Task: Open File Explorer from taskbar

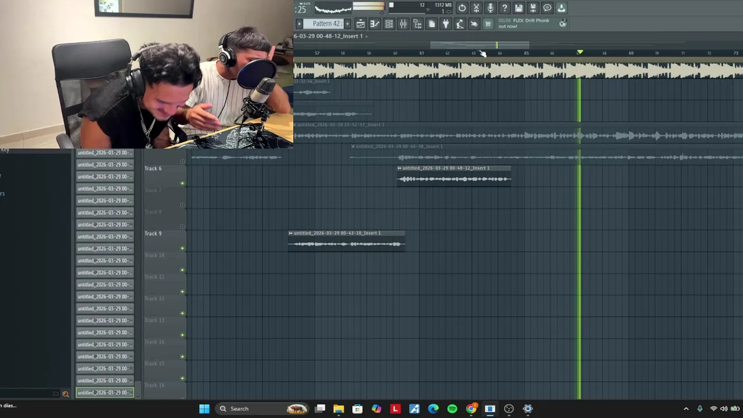Action: [x=338, y=409]
